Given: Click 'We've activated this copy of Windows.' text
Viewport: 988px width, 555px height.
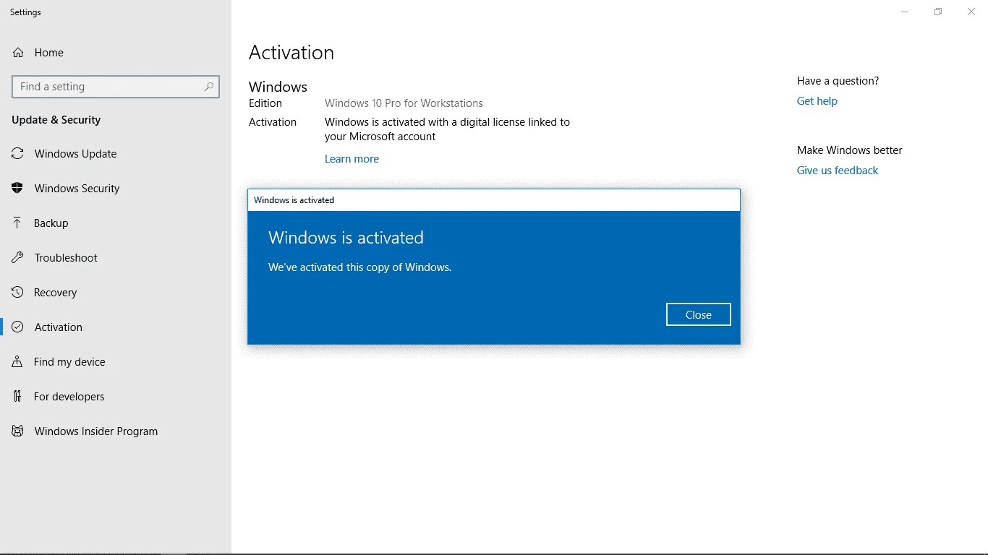Looking at the screenshot, I should (x=359, y=267).
